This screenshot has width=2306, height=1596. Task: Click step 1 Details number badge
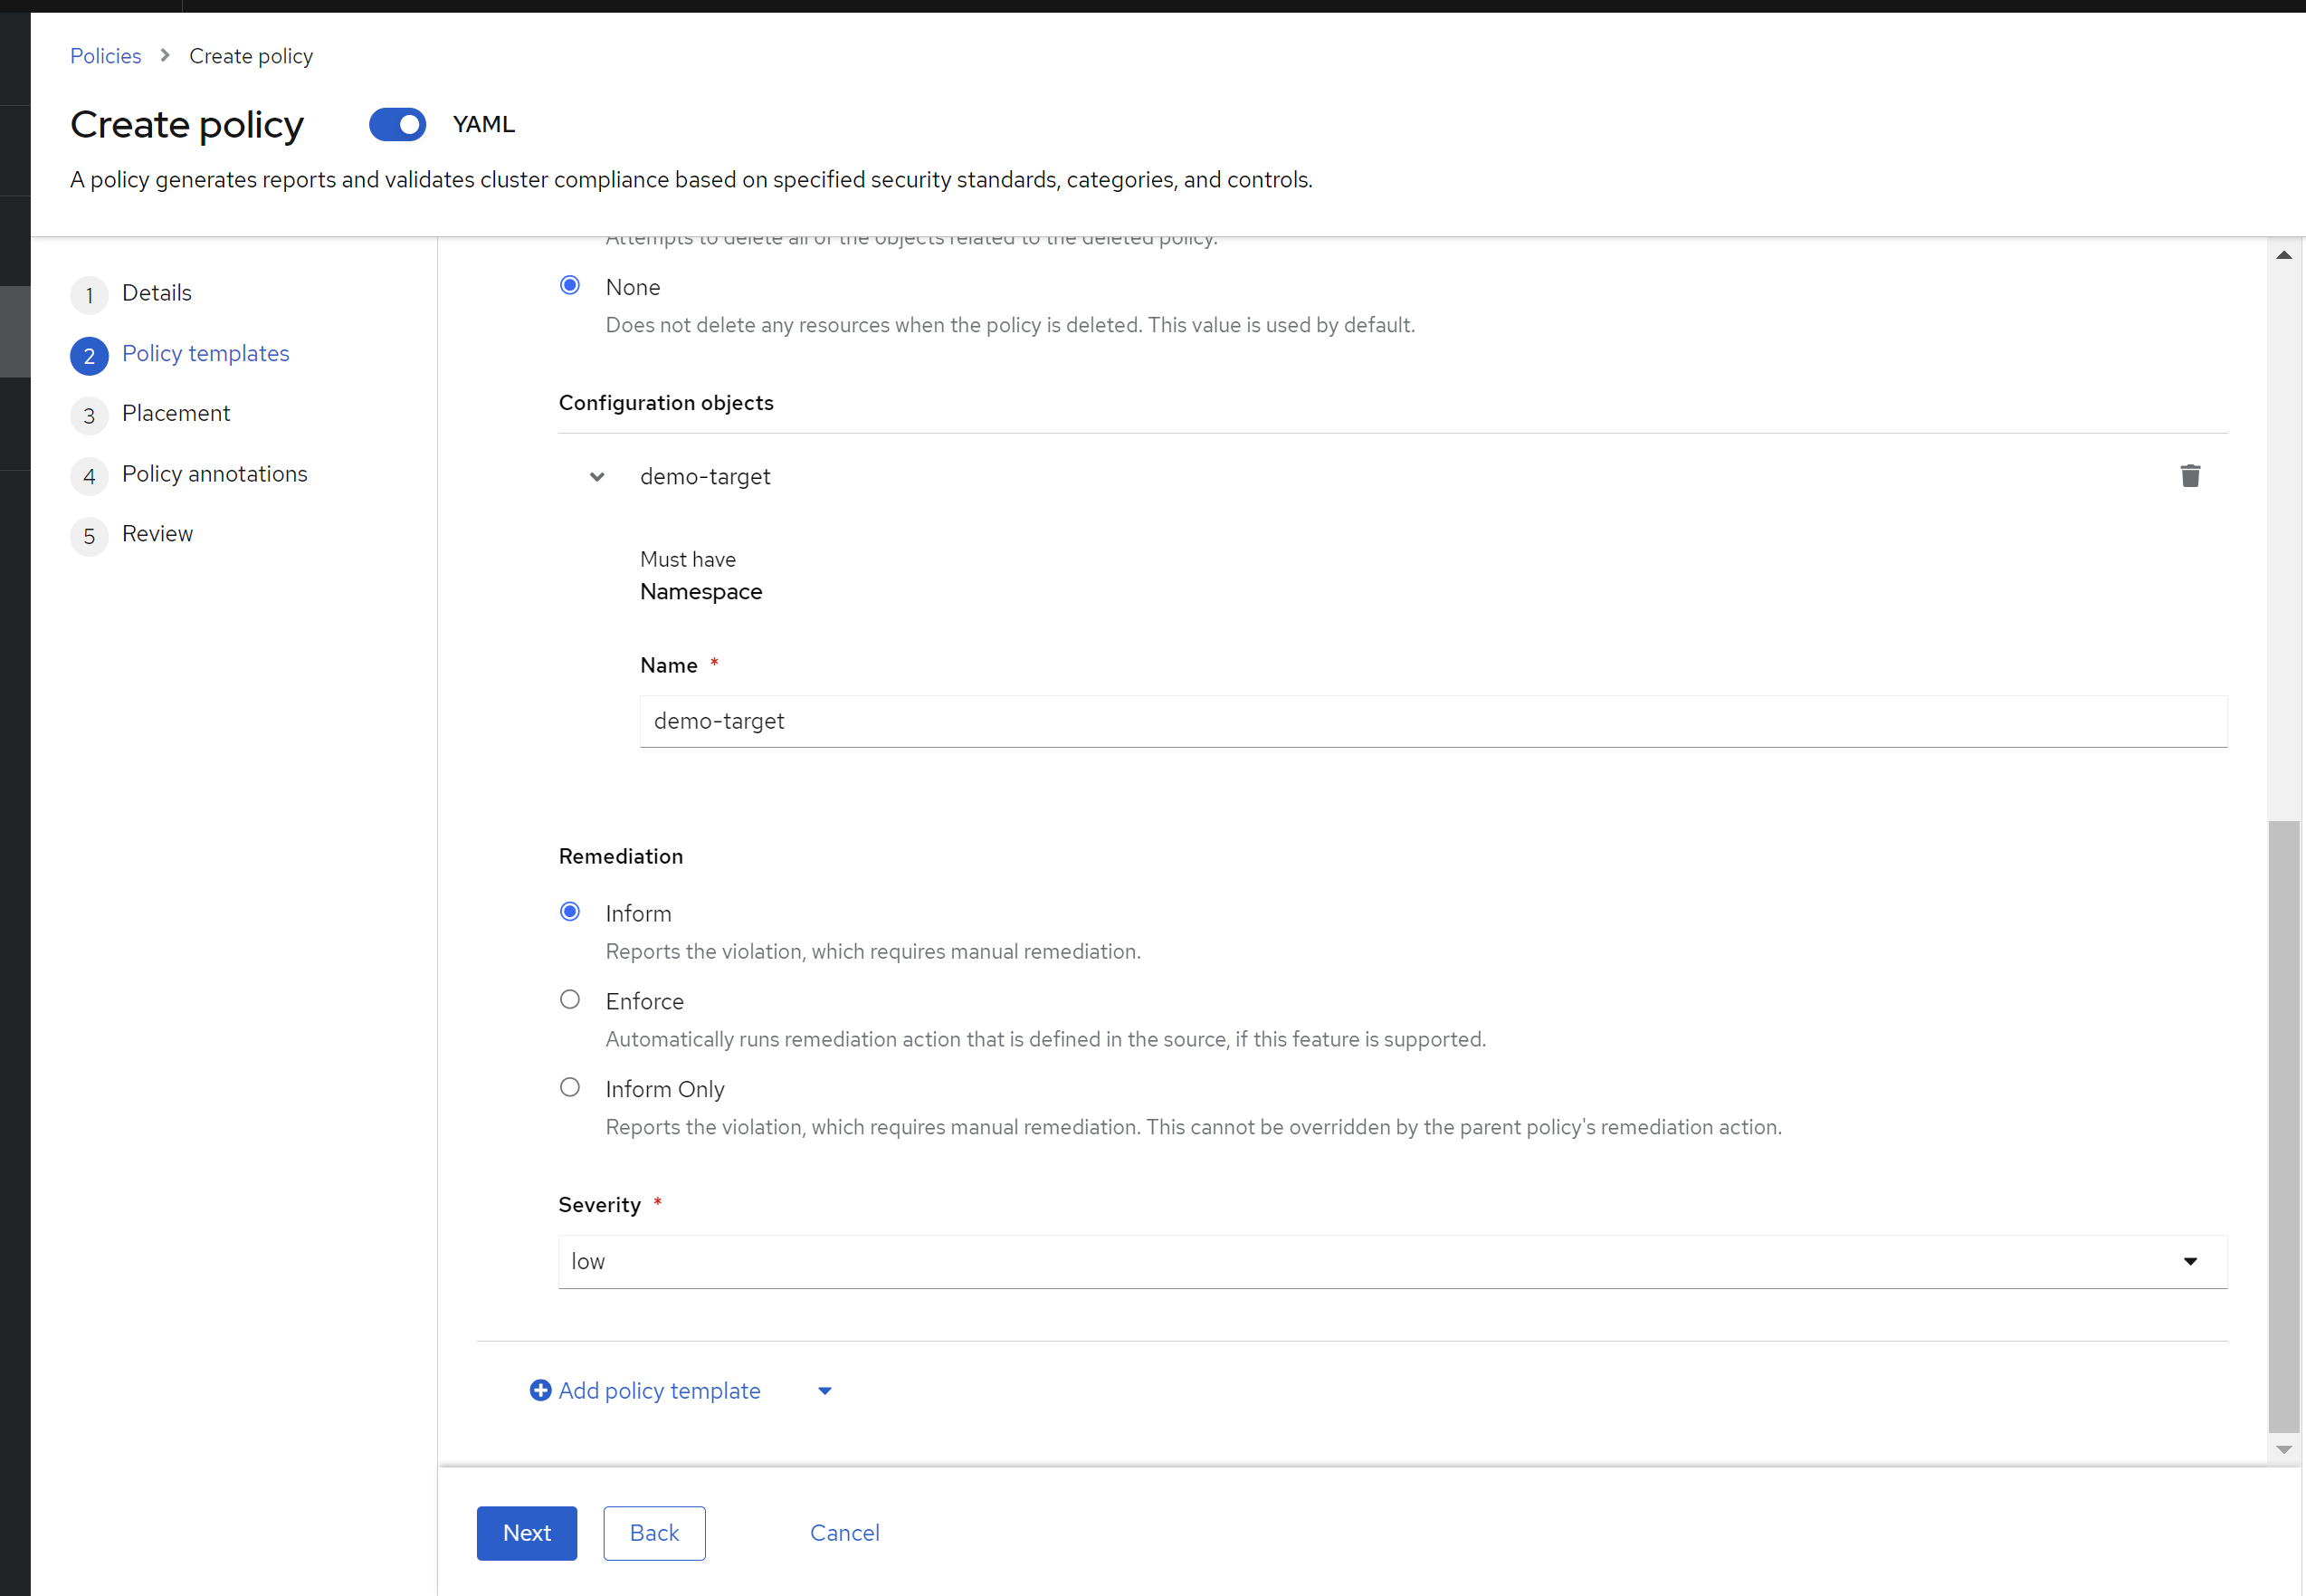point(89,295)
